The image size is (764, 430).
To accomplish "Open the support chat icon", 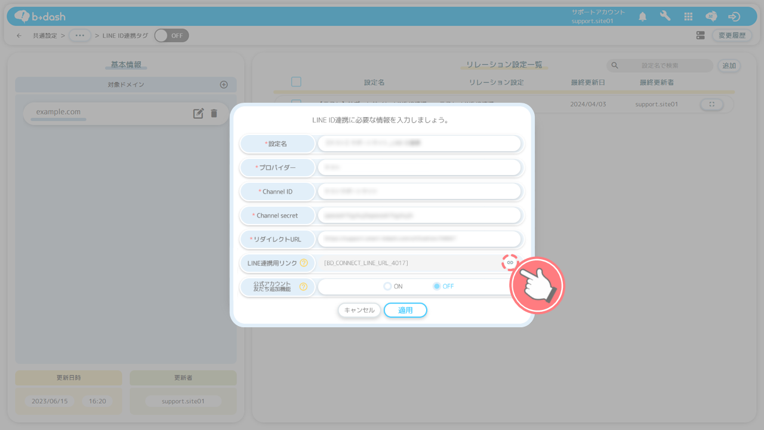I will tap(711, 17).
